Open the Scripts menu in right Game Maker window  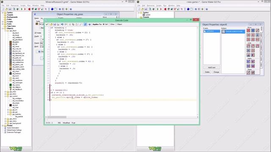coord(159,5)
